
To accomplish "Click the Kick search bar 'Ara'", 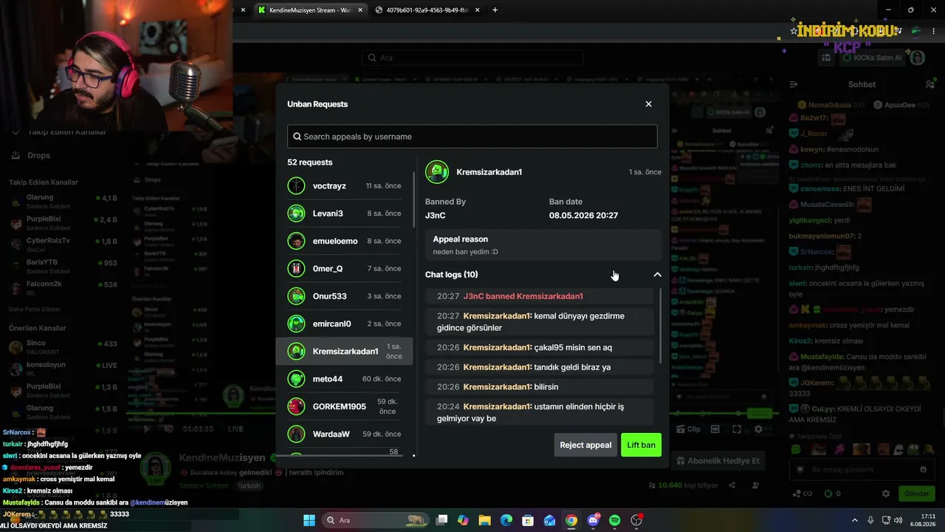I will coord(472,58).
